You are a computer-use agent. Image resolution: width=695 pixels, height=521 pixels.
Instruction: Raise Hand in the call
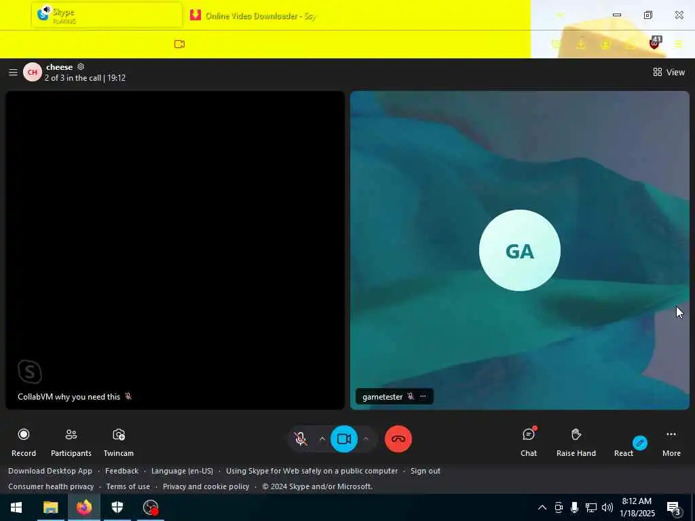click(x=576, y=442)
